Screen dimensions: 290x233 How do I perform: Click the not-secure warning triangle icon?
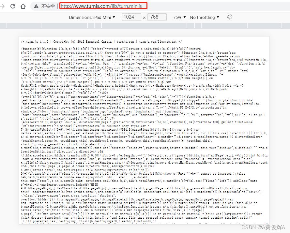click(x=36, y=6)
